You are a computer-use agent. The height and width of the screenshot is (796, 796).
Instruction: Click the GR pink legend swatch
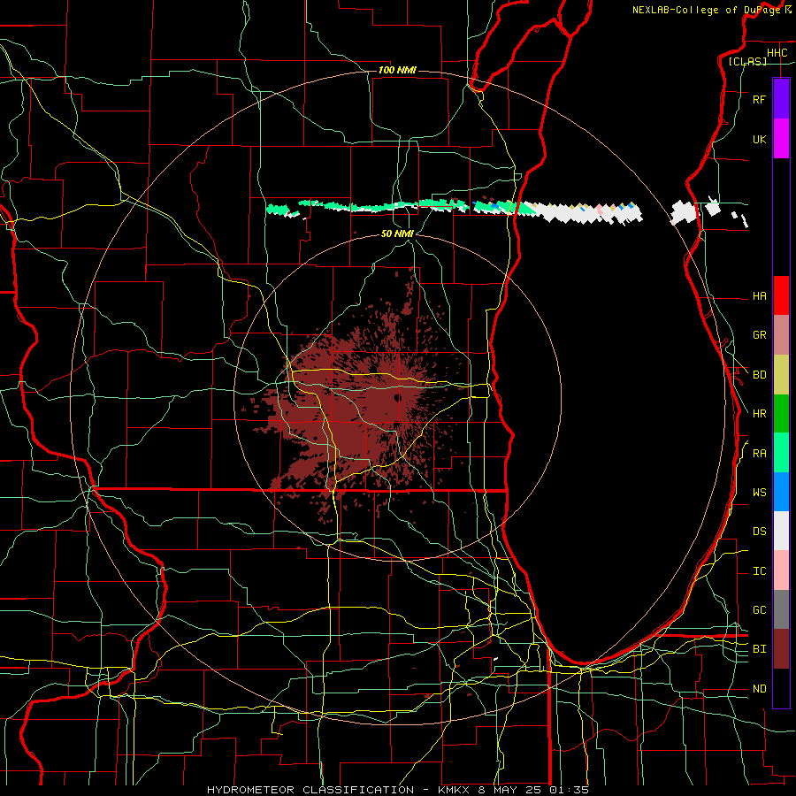(x=781, y=335)
